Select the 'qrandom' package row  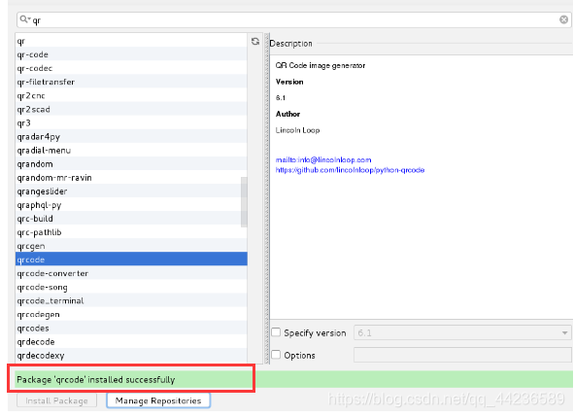131,164
